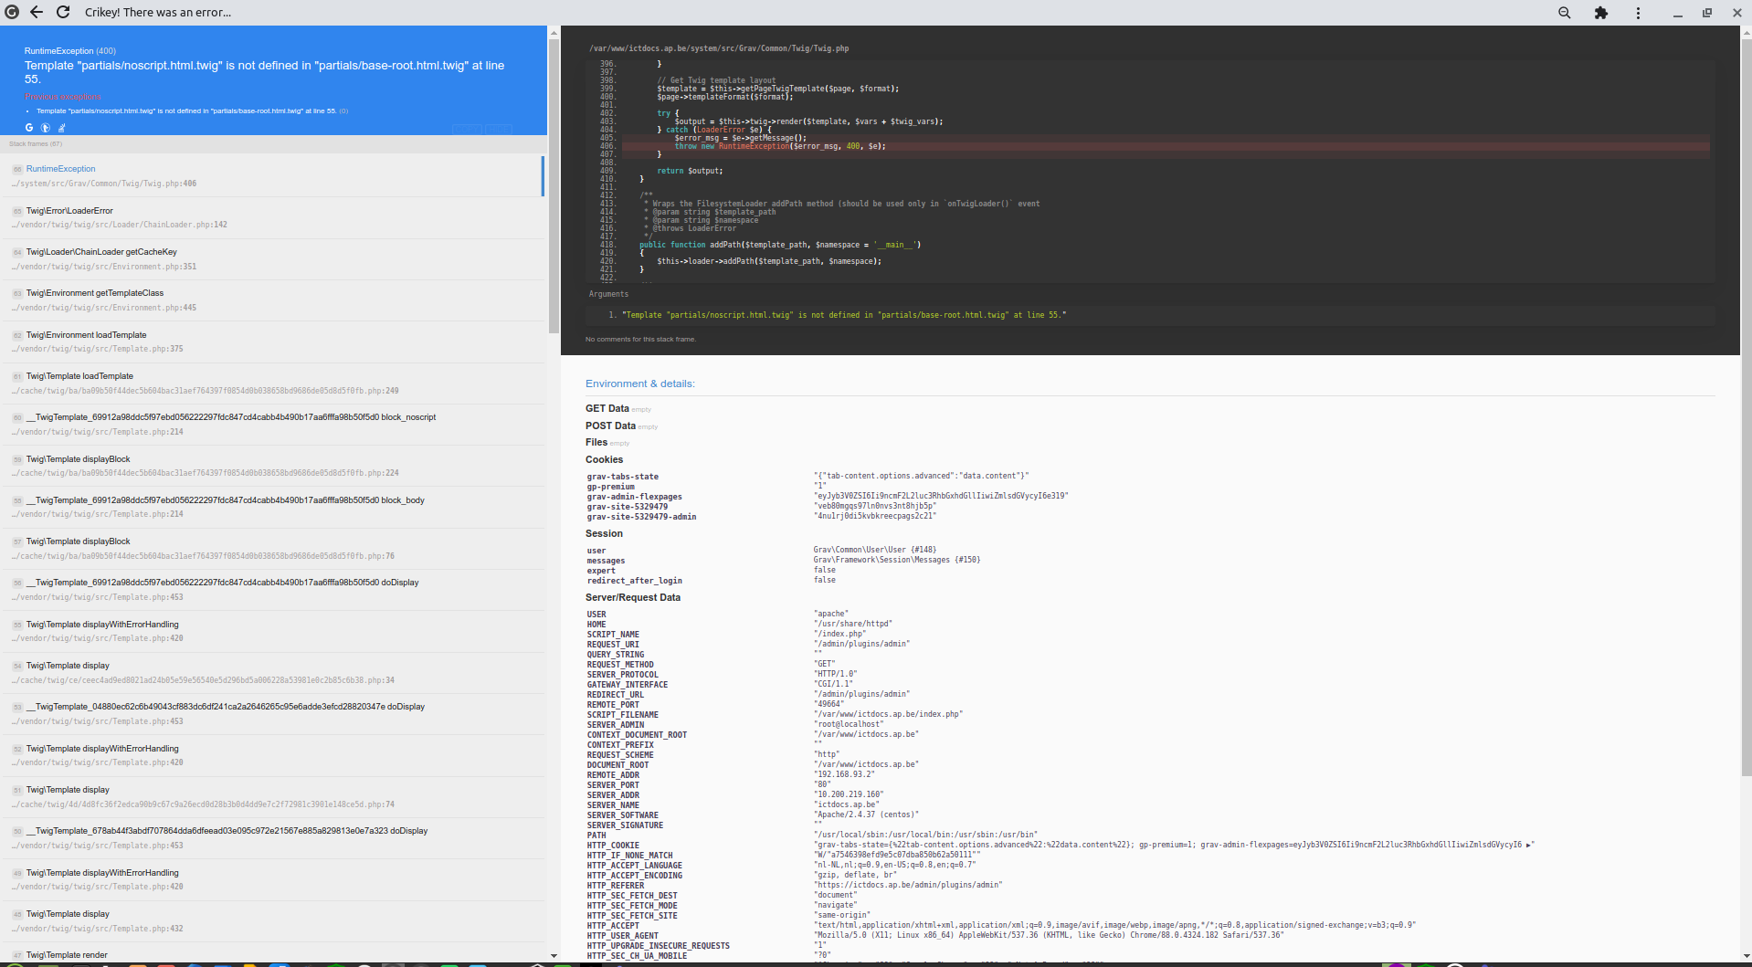
Task: Click the 'grav-admin-flexpages' cookie name
Action: point(635,497)
